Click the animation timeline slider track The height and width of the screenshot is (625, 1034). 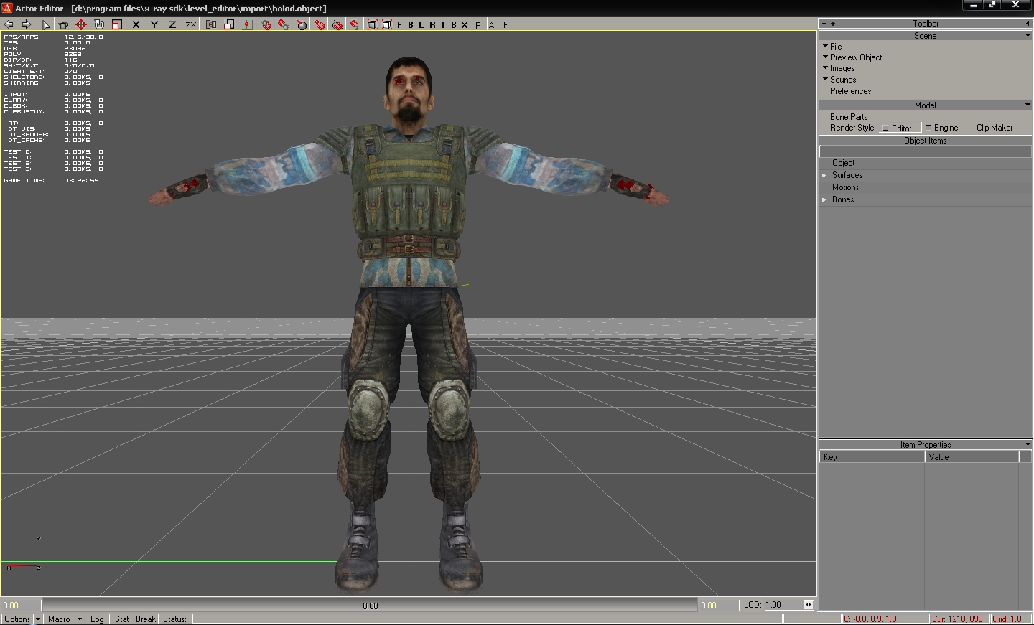click(x=370, y=606)
